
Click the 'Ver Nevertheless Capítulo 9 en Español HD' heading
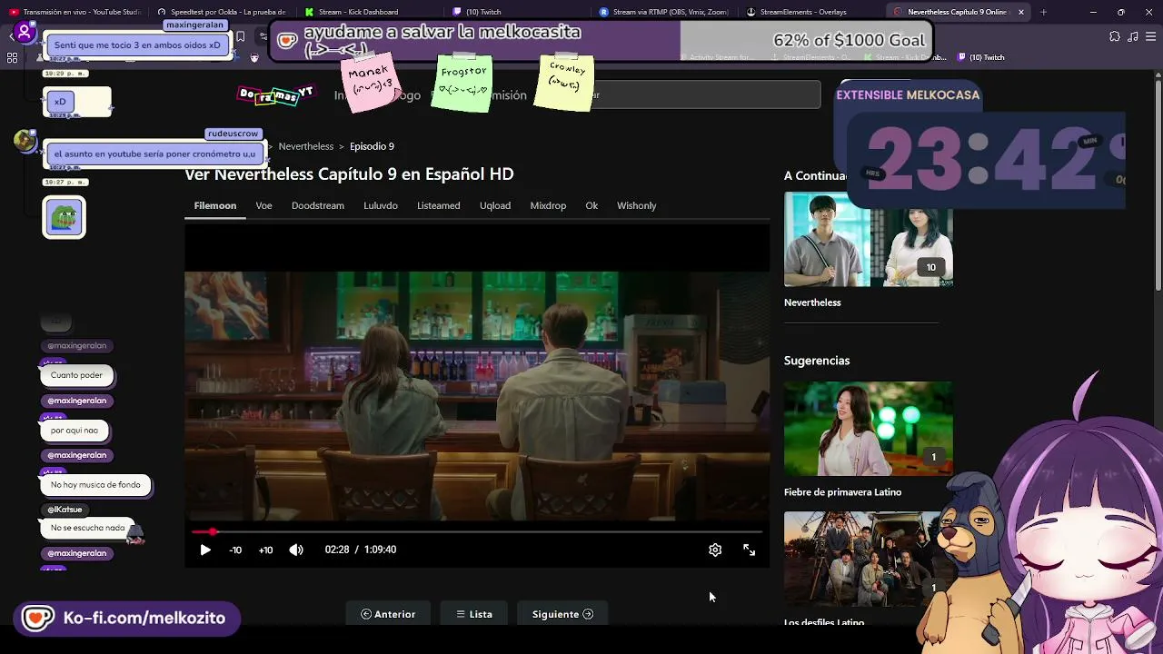(349, 173)
